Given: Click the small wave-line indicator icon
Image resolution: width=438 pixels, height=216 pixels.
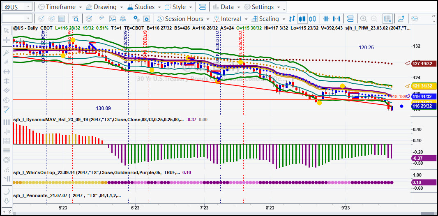Looking at the screenshot, I should click(x=102, y=18).
